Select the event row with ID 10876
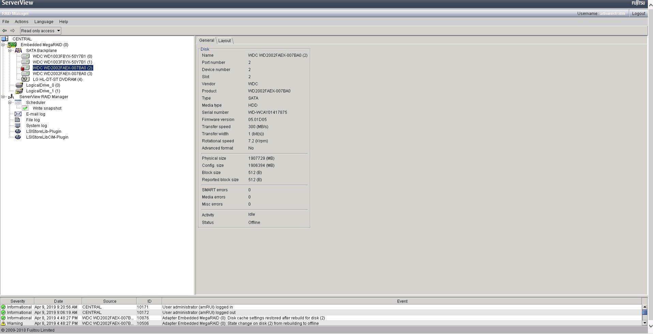Viewport: 653px width, 334px height. pyautogui.click(x=321, y=318)
